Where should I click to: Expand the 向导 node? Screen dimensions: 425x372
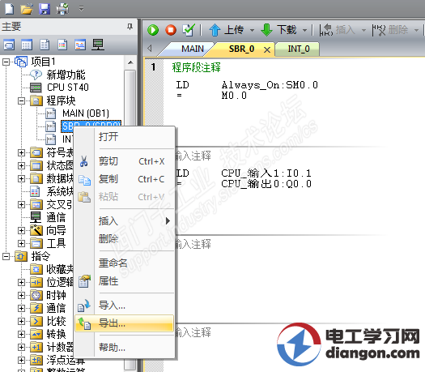coord(21,231)
